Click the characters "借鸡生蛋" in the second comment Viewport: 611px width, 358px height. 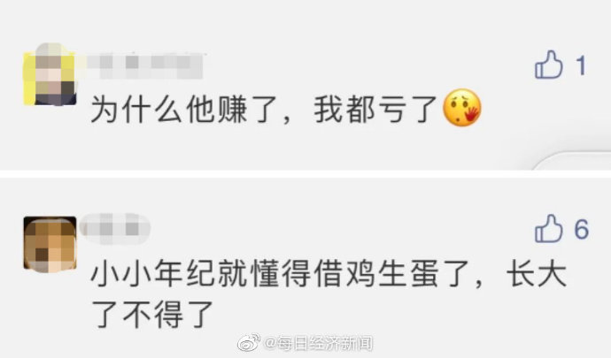[x=375, y=274]
